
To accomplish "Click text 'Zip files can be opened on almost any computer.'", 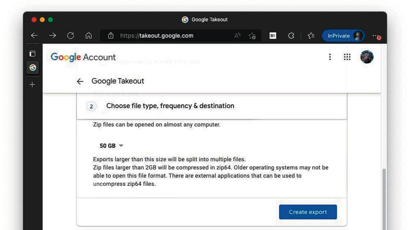I will click(157, 125).
